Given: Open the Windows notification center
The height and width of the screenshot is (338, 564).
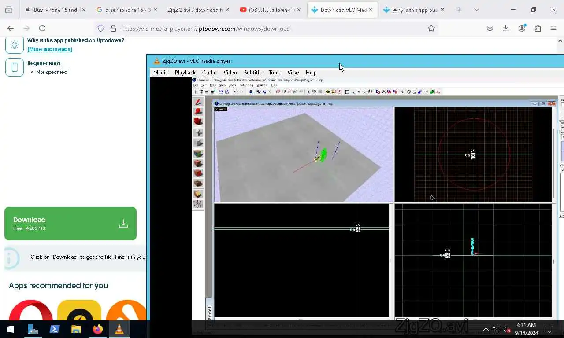Looking at the screenshot, I should pyautogui.click(x=549, y=329).
